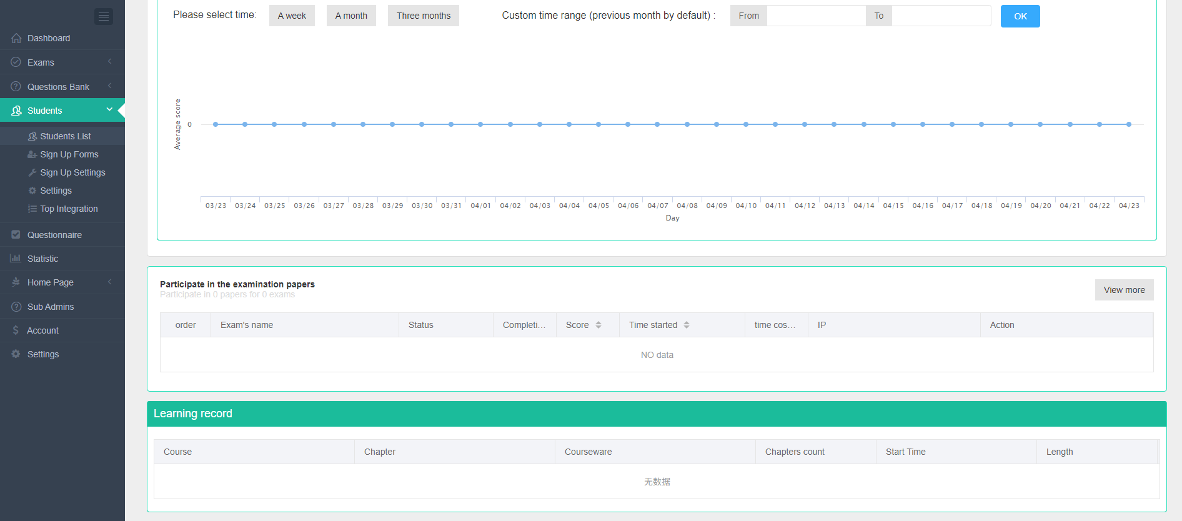Image resolution: width=1182 pixels, height=521 pixels.
Task: Click the Course column header
Action: click(254, 452)
